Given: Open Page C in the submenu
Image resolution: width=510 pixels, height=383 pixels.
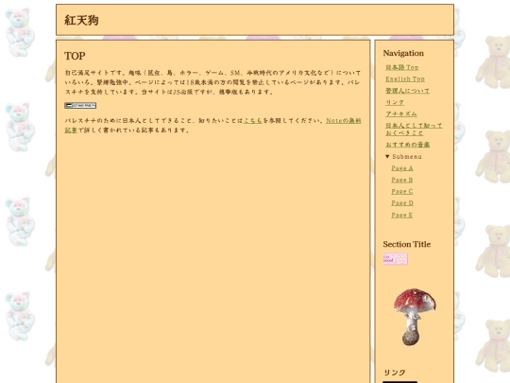Looking at the screenshot, I should (x=402, y=191).
